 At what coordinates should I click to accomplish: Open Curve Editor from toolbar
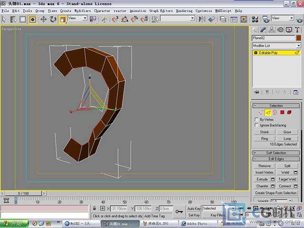click(x=234, y=19)
